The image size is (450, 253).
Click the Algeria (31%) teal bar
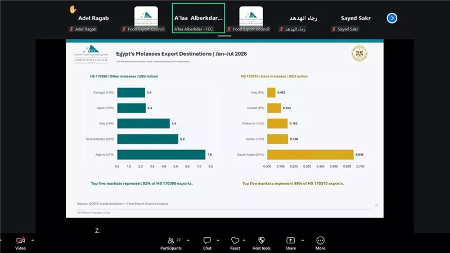point(161,154)
